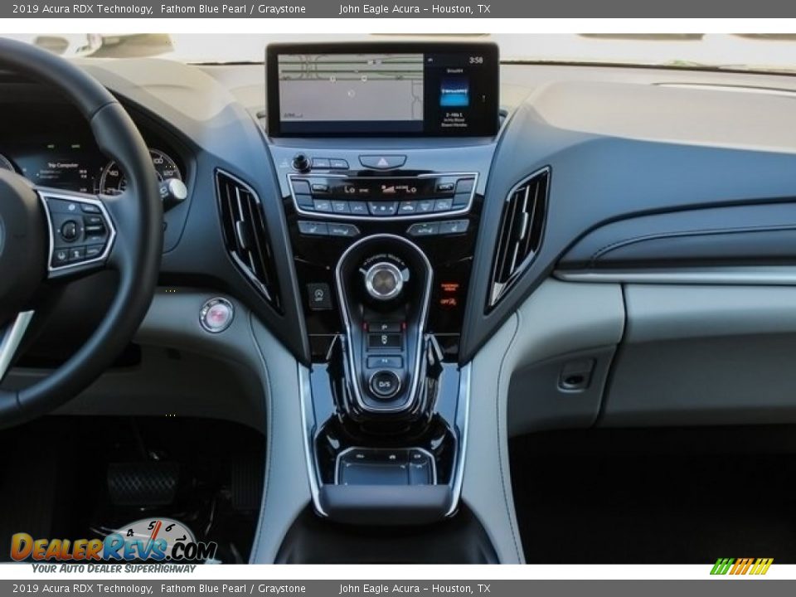The height and width of the screenshot is (597, 796).
Task: Tap the fan speed adjustment control
Action: tap(383, 206)
